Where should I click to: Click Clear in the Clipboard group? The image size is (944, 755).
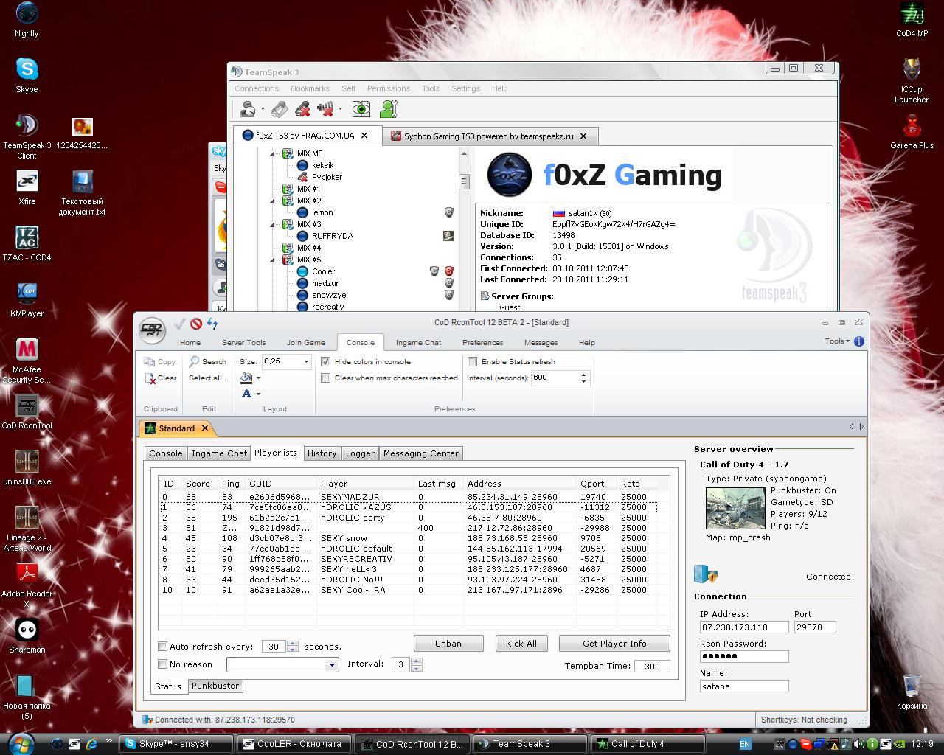[x=161, y=377]
